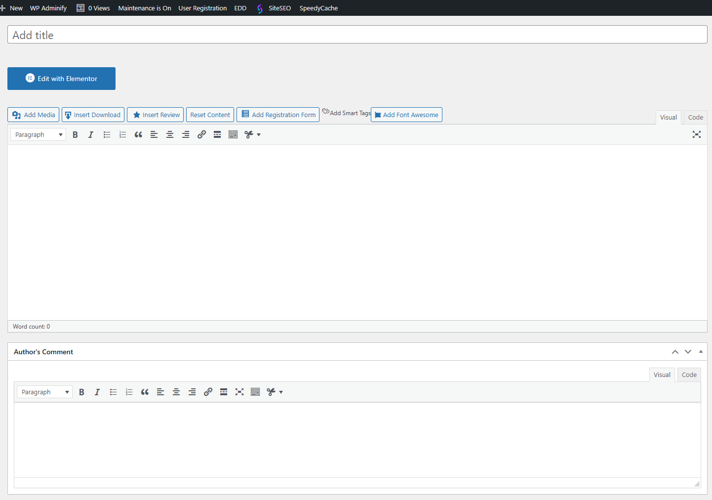Click the Add Media button
Viewport: 712px width, 500px height.
click(34, 115)
